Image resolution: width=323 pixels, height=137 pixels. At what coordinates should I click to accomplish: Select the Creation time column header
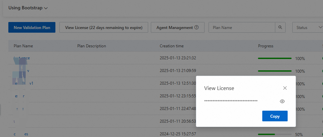point(172,46)
